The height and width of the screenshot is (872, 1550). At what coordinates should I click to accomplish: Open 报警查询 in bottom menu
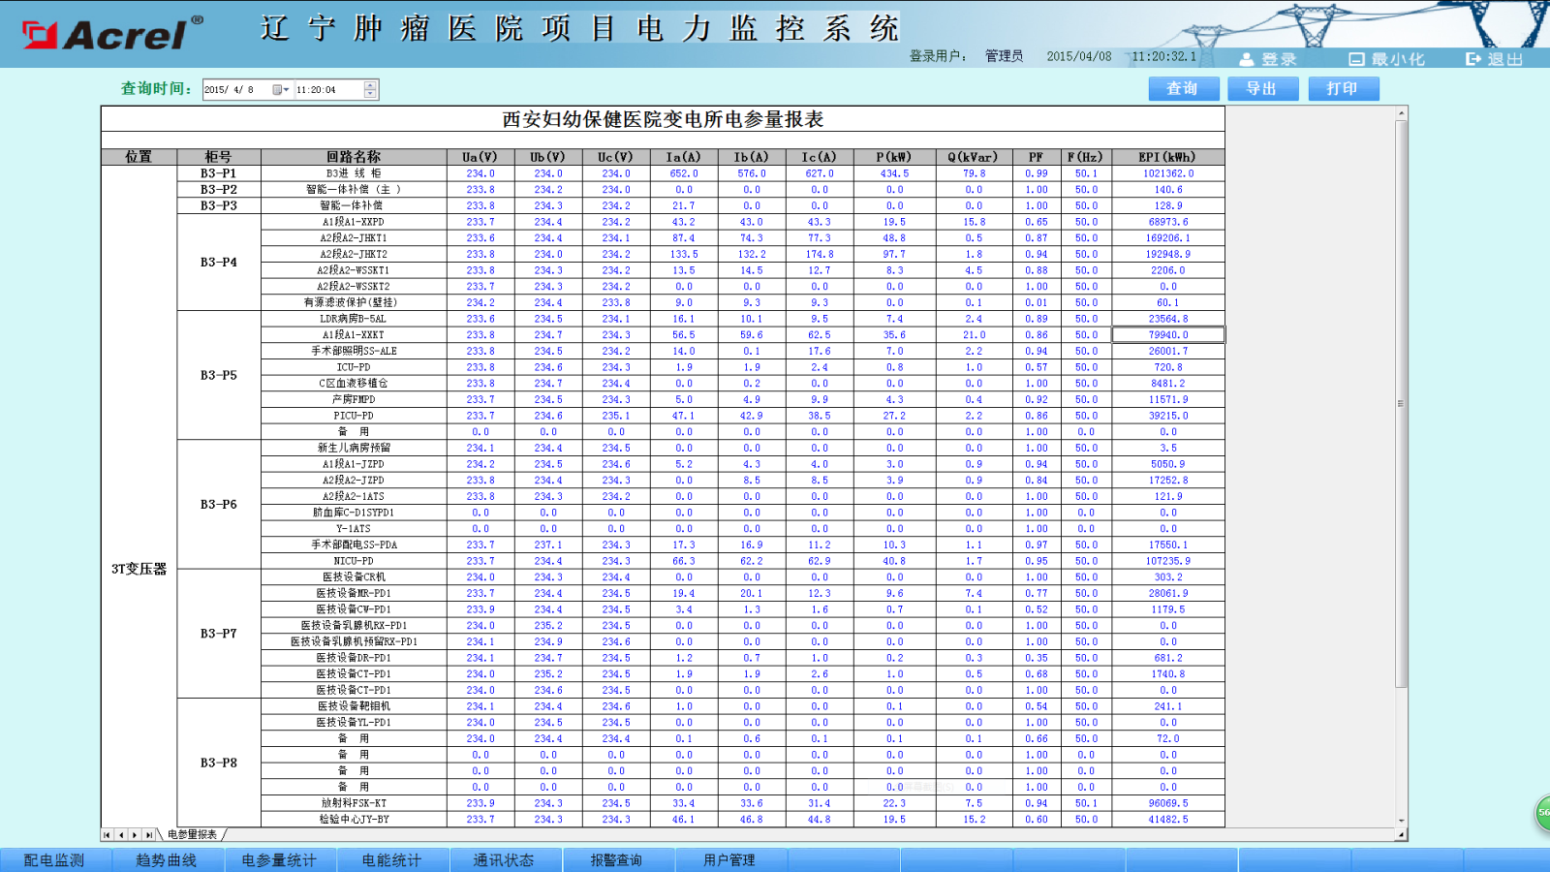click(x=616, y=860)
